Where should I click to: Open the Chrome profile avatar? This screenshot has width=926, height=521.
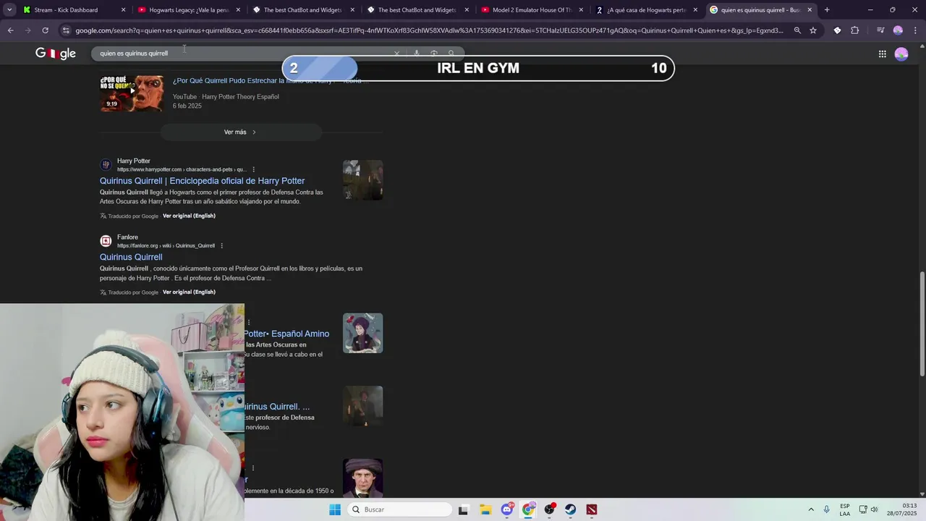coord(898,30)
